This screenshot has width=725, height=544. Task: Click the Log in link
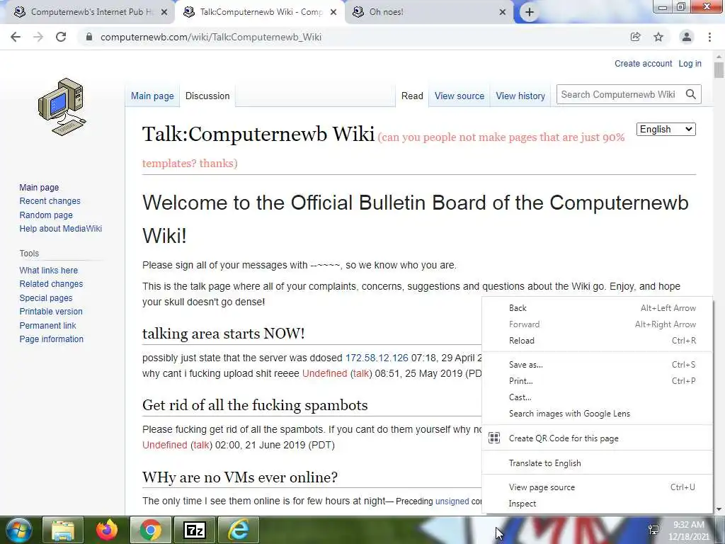coord(690,63)
